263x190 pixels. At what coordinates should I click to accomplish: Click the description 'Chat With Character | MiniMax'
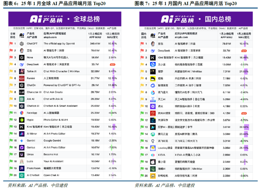tap(62, 71)
